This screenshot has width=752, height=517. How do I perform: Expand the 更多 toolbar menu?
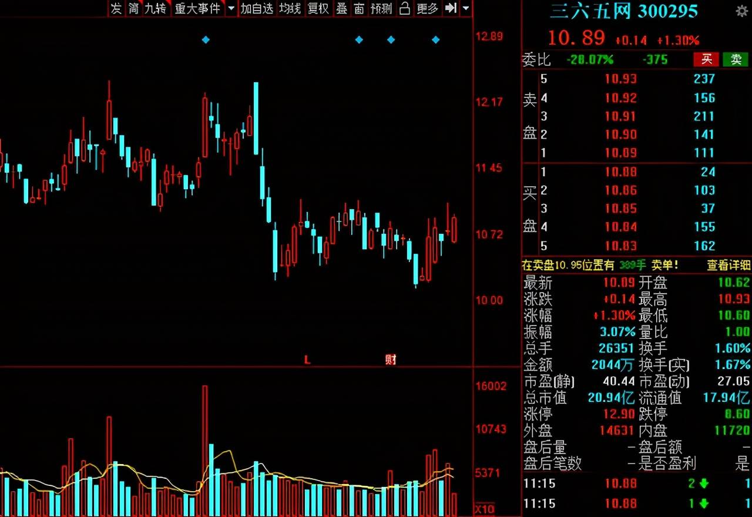[427, 8]
